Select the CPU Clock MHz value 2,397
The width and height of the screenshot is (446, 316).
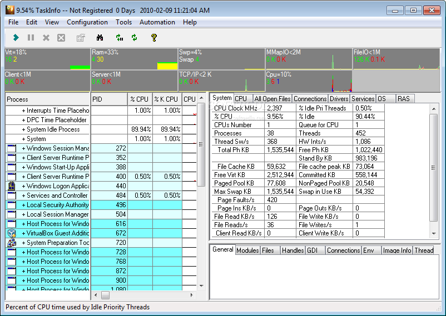275,108
